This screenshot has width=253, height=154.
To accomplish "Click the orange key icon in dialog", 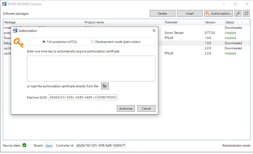I will tap(19, 43).
